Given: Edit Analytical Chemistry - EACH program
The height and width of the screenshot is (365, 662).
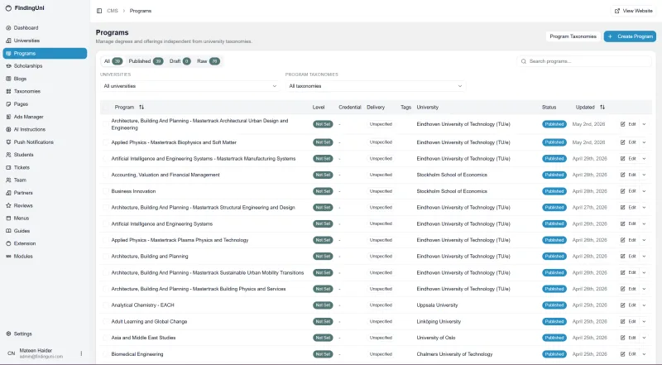Looking at the screenshot, I should click(x=628, y=305).
